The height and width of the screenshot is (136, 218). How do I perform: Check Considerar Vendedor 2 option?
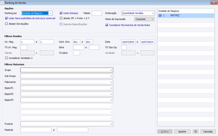click(x=6, y=58)
